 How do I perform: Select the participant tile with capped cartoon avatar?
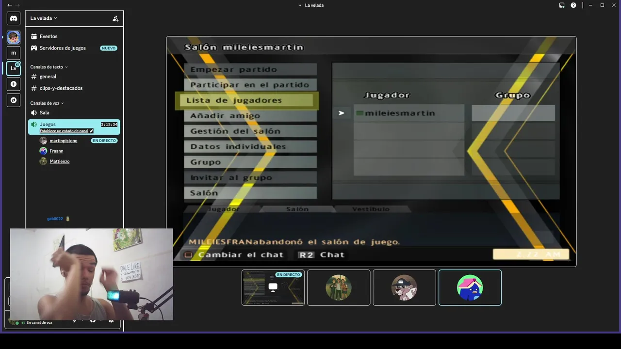point(404,287)
